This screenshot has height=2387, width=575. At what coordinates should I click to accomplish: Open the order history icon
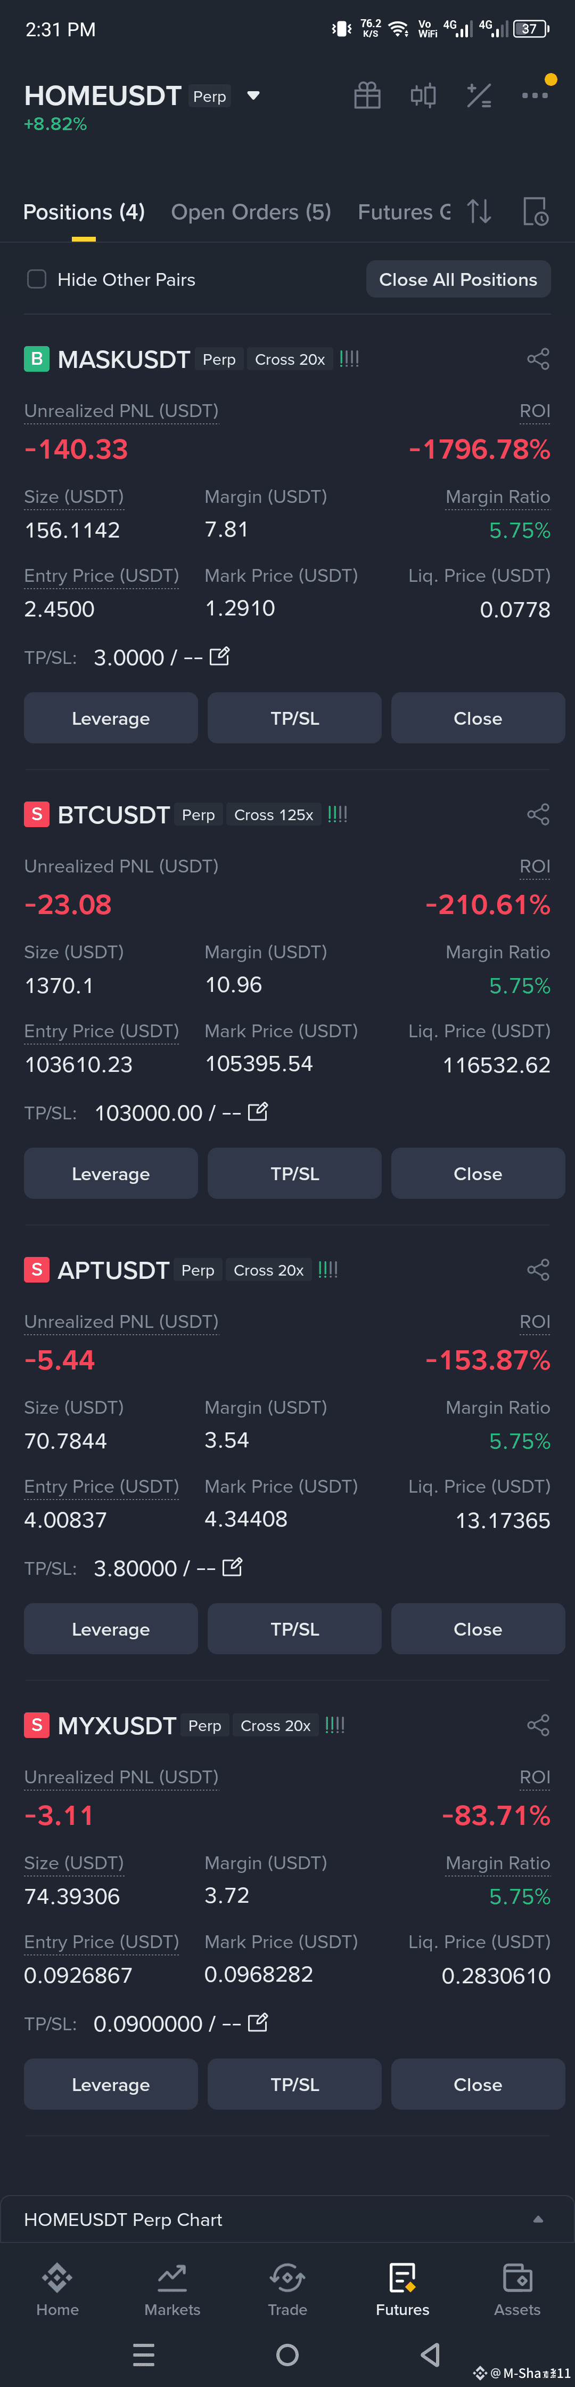coord(536,211)
